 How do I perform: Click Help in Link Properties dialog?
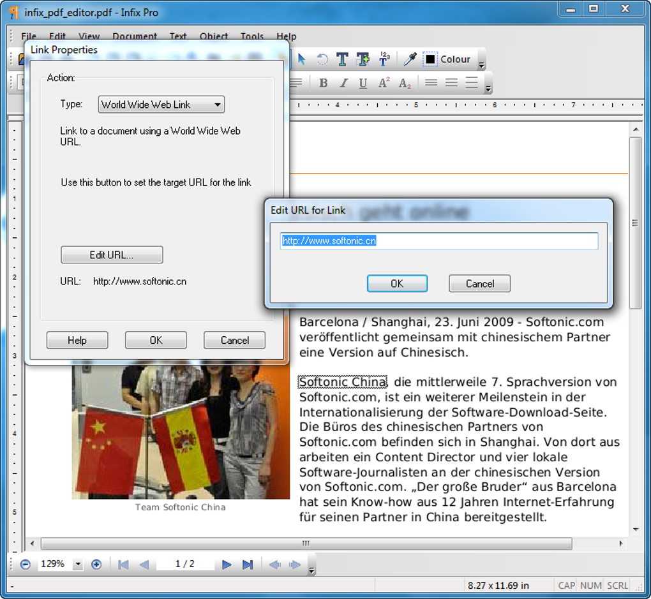coord(77,340)
